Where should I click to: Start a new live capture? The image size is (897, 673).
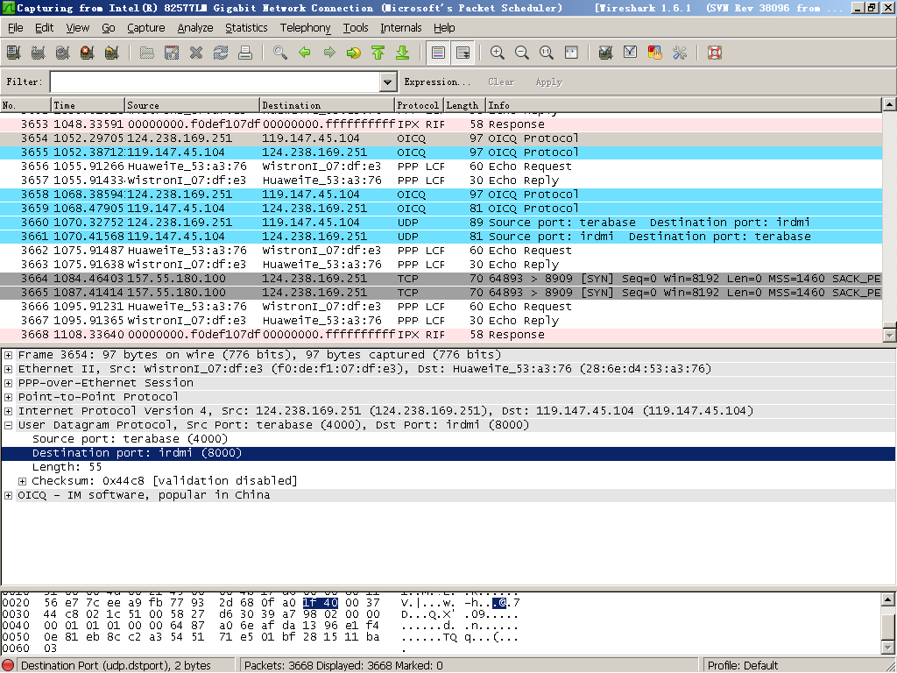tap(63, 53)
